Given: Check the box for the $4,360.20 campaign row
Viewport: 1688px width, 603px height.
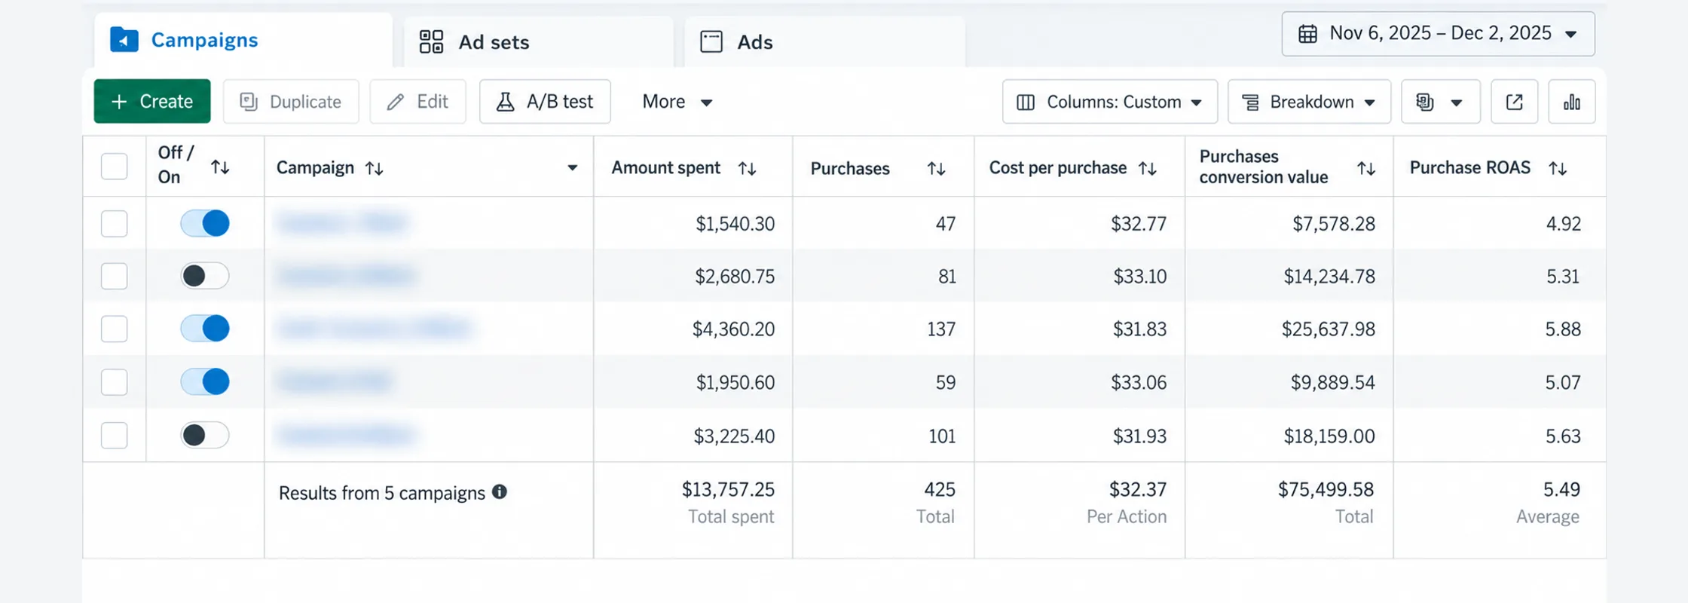Looking at the screenshot, I should click(x=115, y=329).
